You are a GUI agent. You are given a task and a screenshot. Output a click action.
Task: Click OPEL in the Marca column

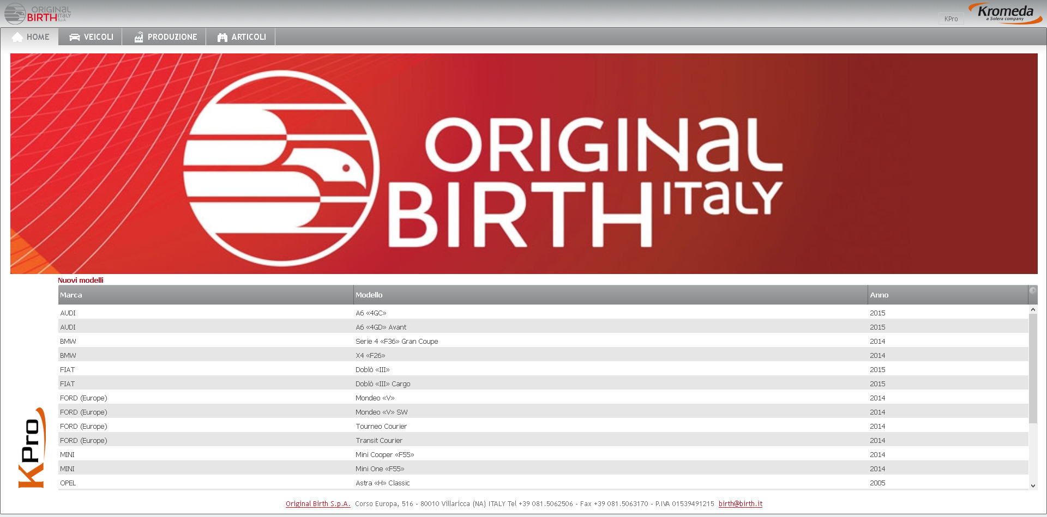click(68, 483)
